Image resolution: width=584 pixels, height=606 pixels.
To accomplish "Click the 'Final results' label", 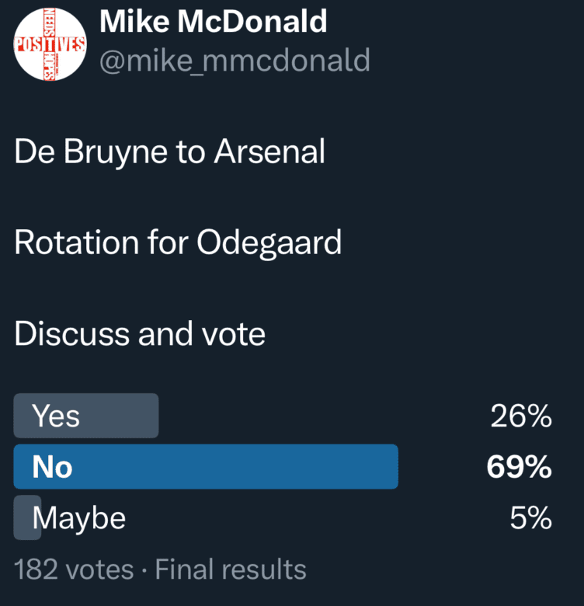I will 231,569.
